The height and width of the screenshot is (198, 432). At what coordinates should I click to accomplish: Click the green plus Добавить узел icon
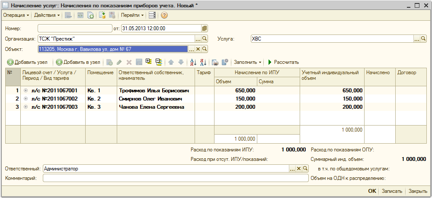coord(10,62)
